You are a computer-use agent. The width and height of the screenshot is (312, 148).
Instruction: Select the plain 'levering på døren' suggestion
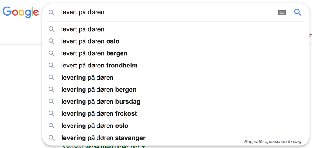pos(87,78)
